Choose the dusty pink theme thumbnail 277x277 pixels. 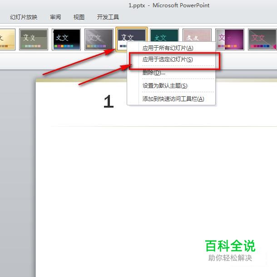pos(197,35)
